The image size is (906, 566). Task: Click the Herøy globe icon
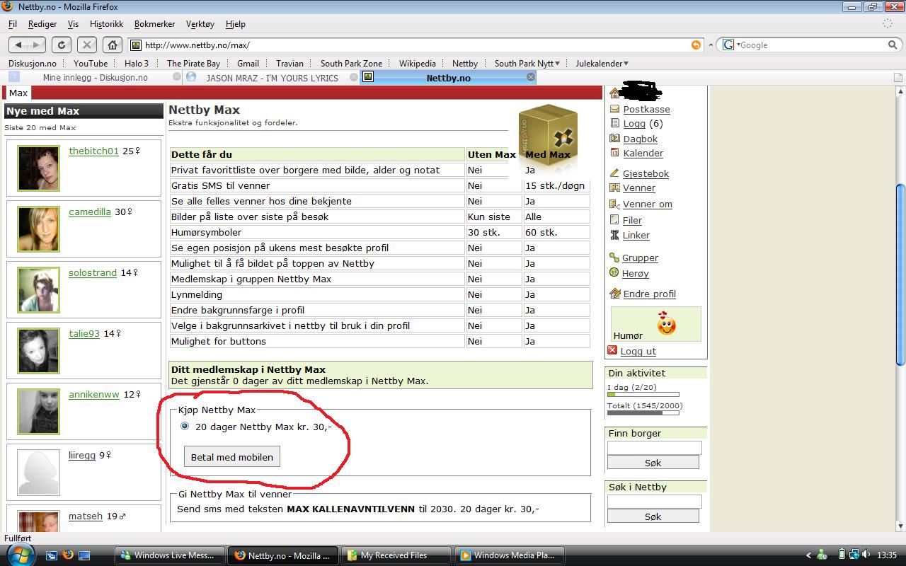[614, 273]
